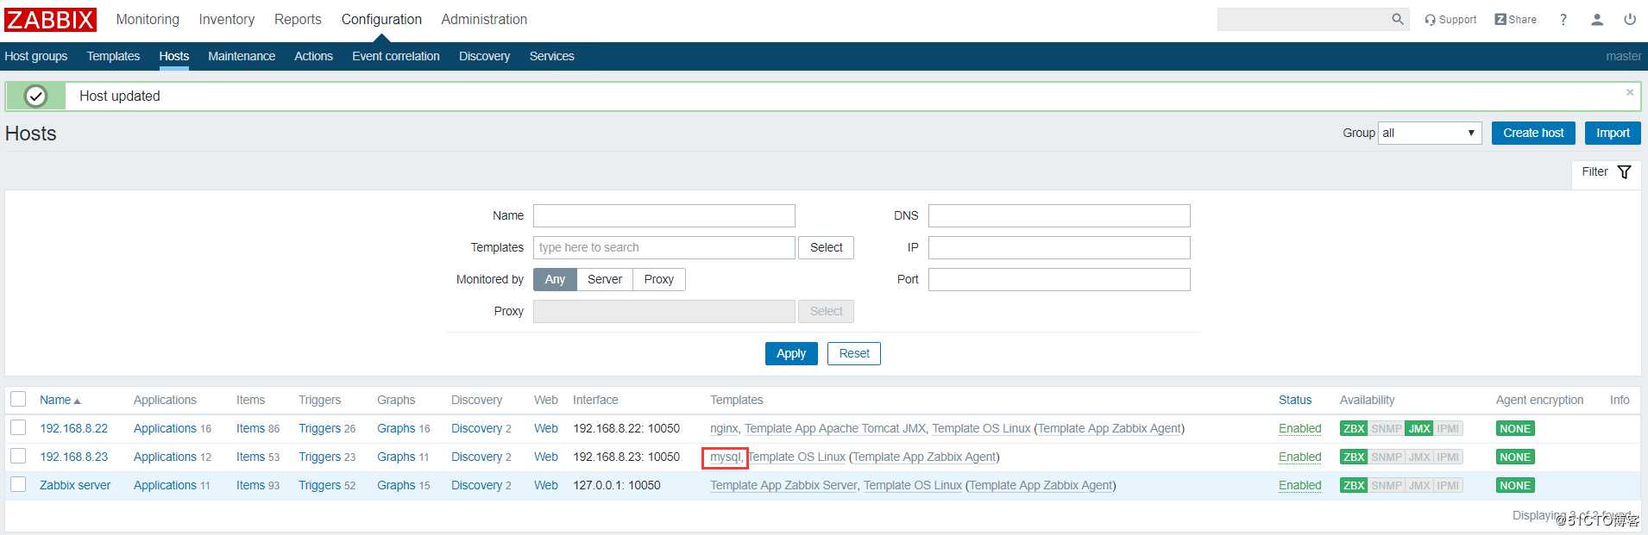Open host 192.168.8.23
The image size is (1648, 535).
point(74,457)
